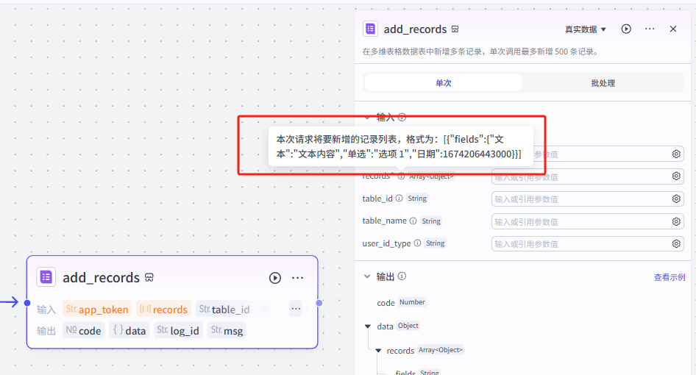The height and width of the screenshot is (375, 696).
Task: Click add_records purple icon in panel header
Action: click(x=370, y=29)
